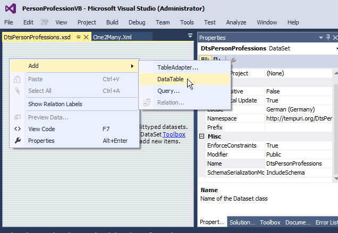Choose TableAdapter... from Add submenu
Screen dimensions: 338x233
point(185,67)
